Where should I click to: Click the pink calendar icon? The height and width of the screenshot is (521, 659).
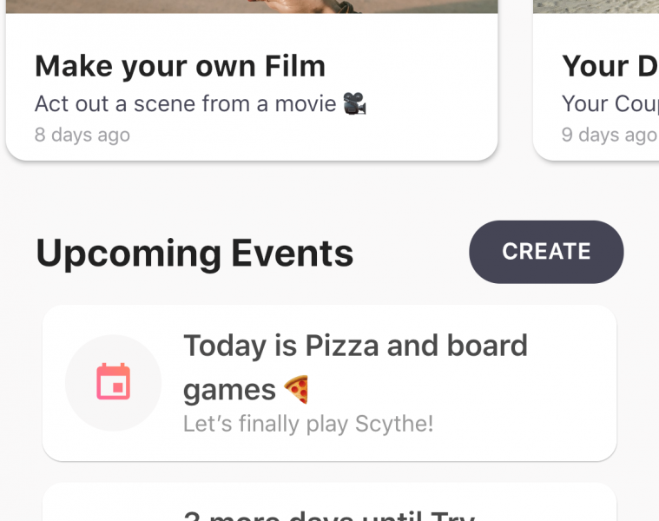pos(113,382)
